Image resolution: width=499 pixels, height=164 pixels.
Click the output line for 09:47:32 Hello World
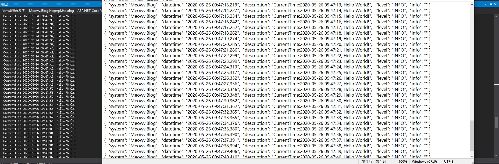click(x=39, y=16)
